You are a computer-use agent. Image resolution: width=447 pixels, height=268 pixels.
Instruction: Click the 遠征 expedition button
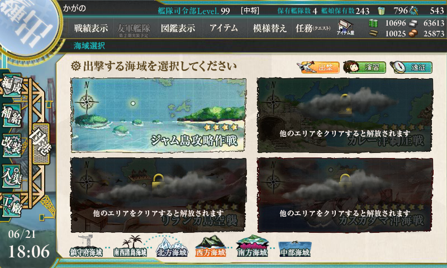click(411, 67)
